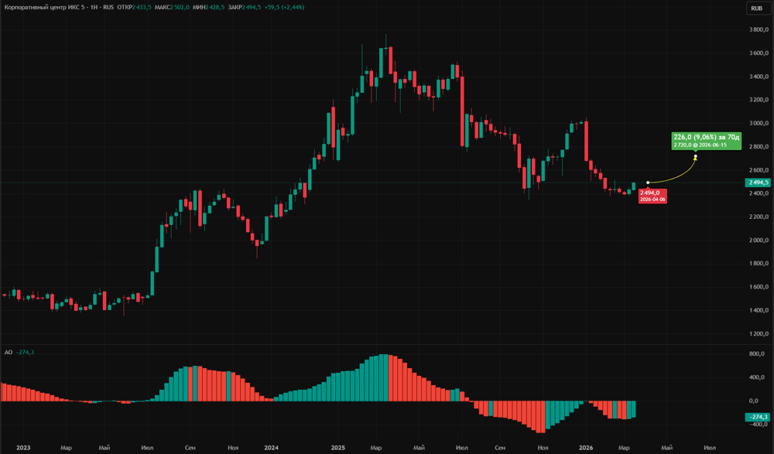
Task: Click the 1 200,0 price axis label
Action: pyautogui.click(x=759, y=334)
